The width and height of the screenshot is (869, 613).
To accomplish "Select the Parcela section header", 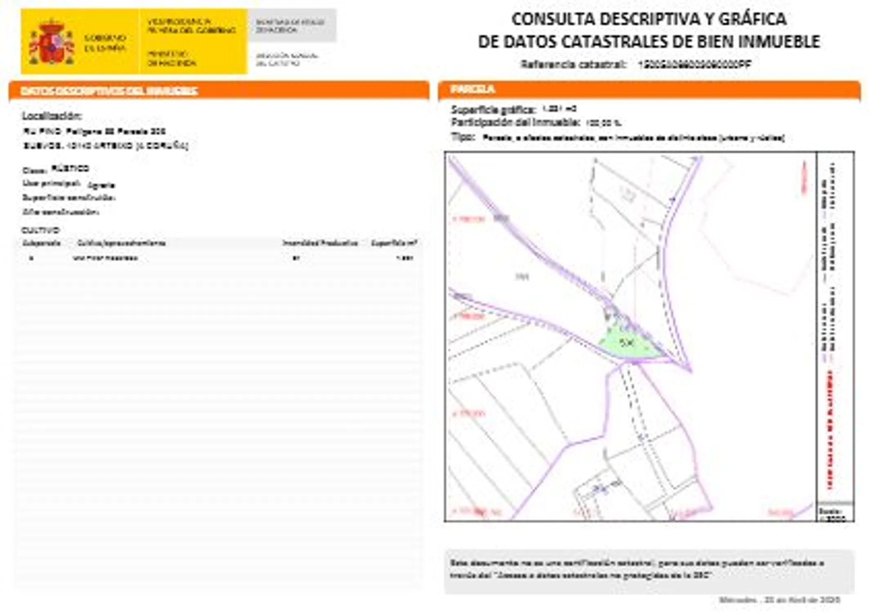I will (473, 89).
